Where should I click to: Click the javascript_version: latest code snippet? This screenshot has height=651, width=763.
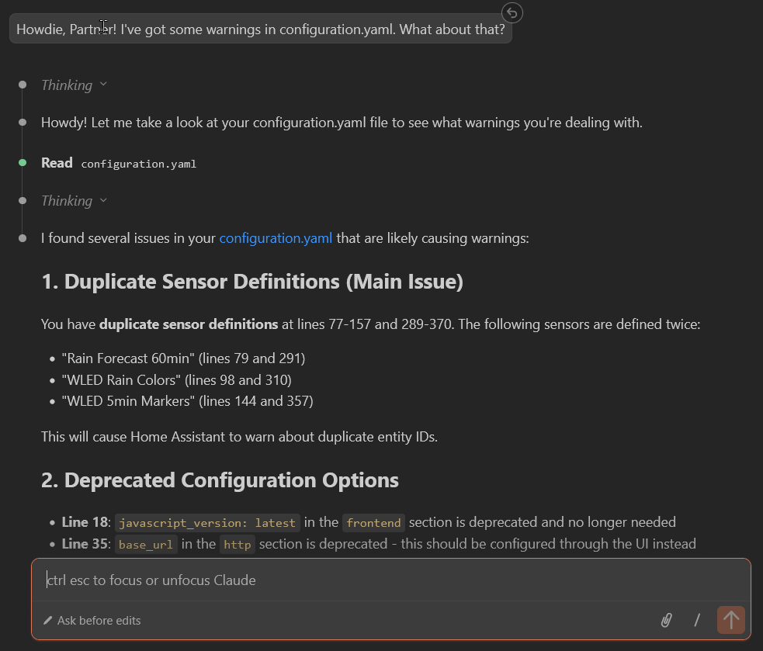tap(206, 522)
